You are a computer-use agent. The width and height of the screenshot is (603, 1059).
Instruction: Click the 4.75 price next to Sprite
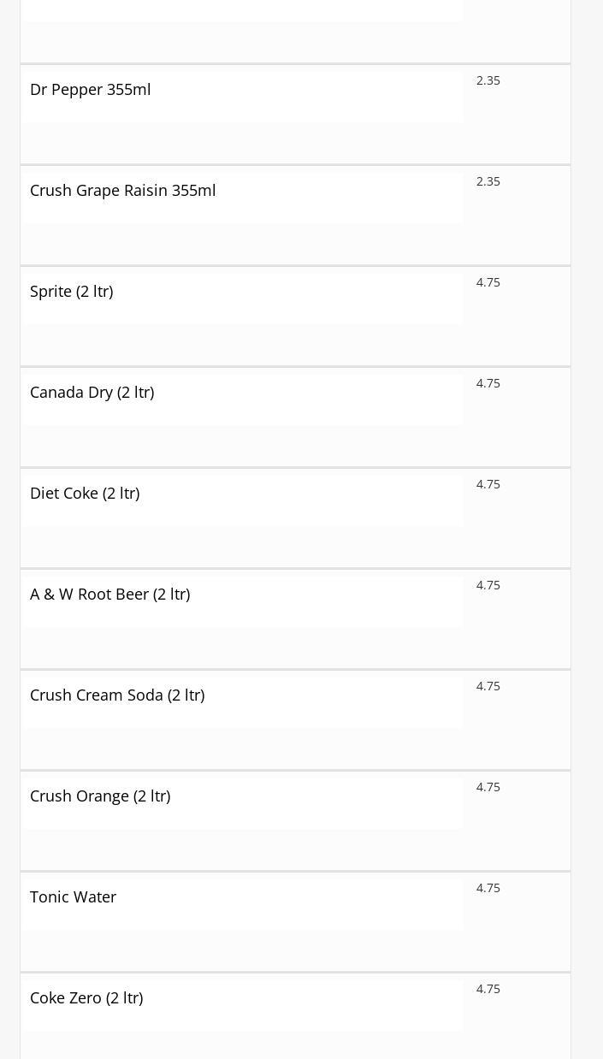(x=488, y=282)
